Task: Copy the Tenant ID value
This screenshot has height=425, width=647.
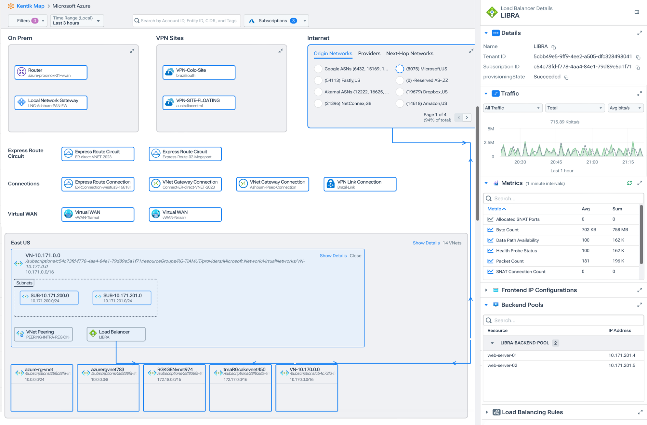Action: (638, 57)
